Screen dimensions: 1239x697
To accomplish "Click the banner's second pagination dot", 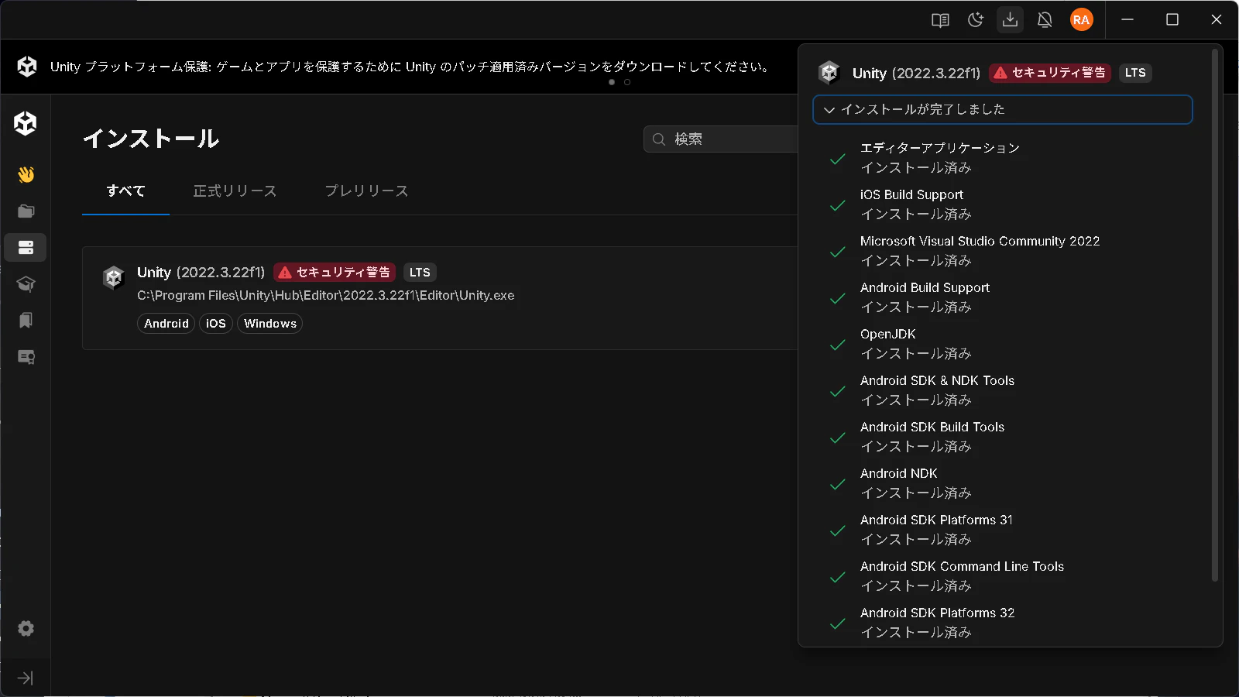I will (627, 82).
